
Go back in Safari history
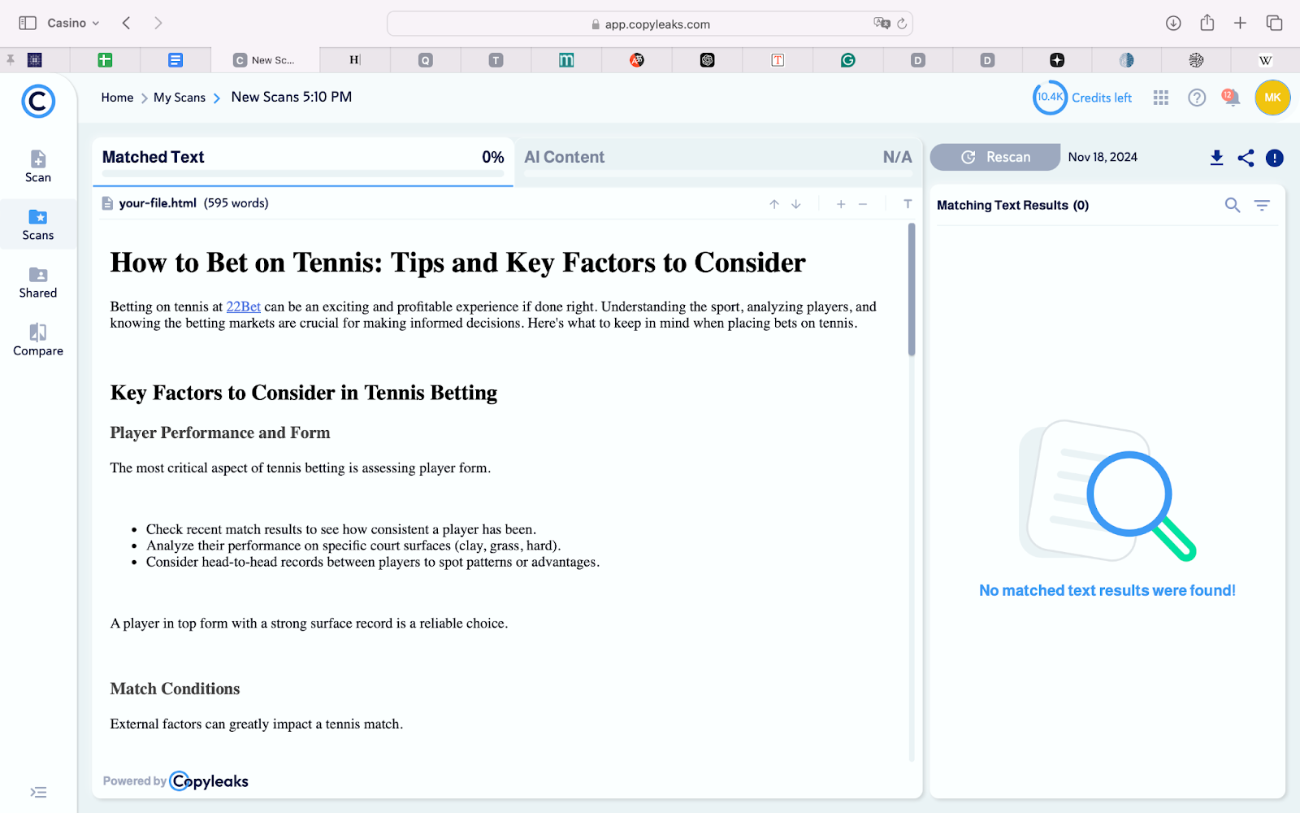(x=127, y=23)
